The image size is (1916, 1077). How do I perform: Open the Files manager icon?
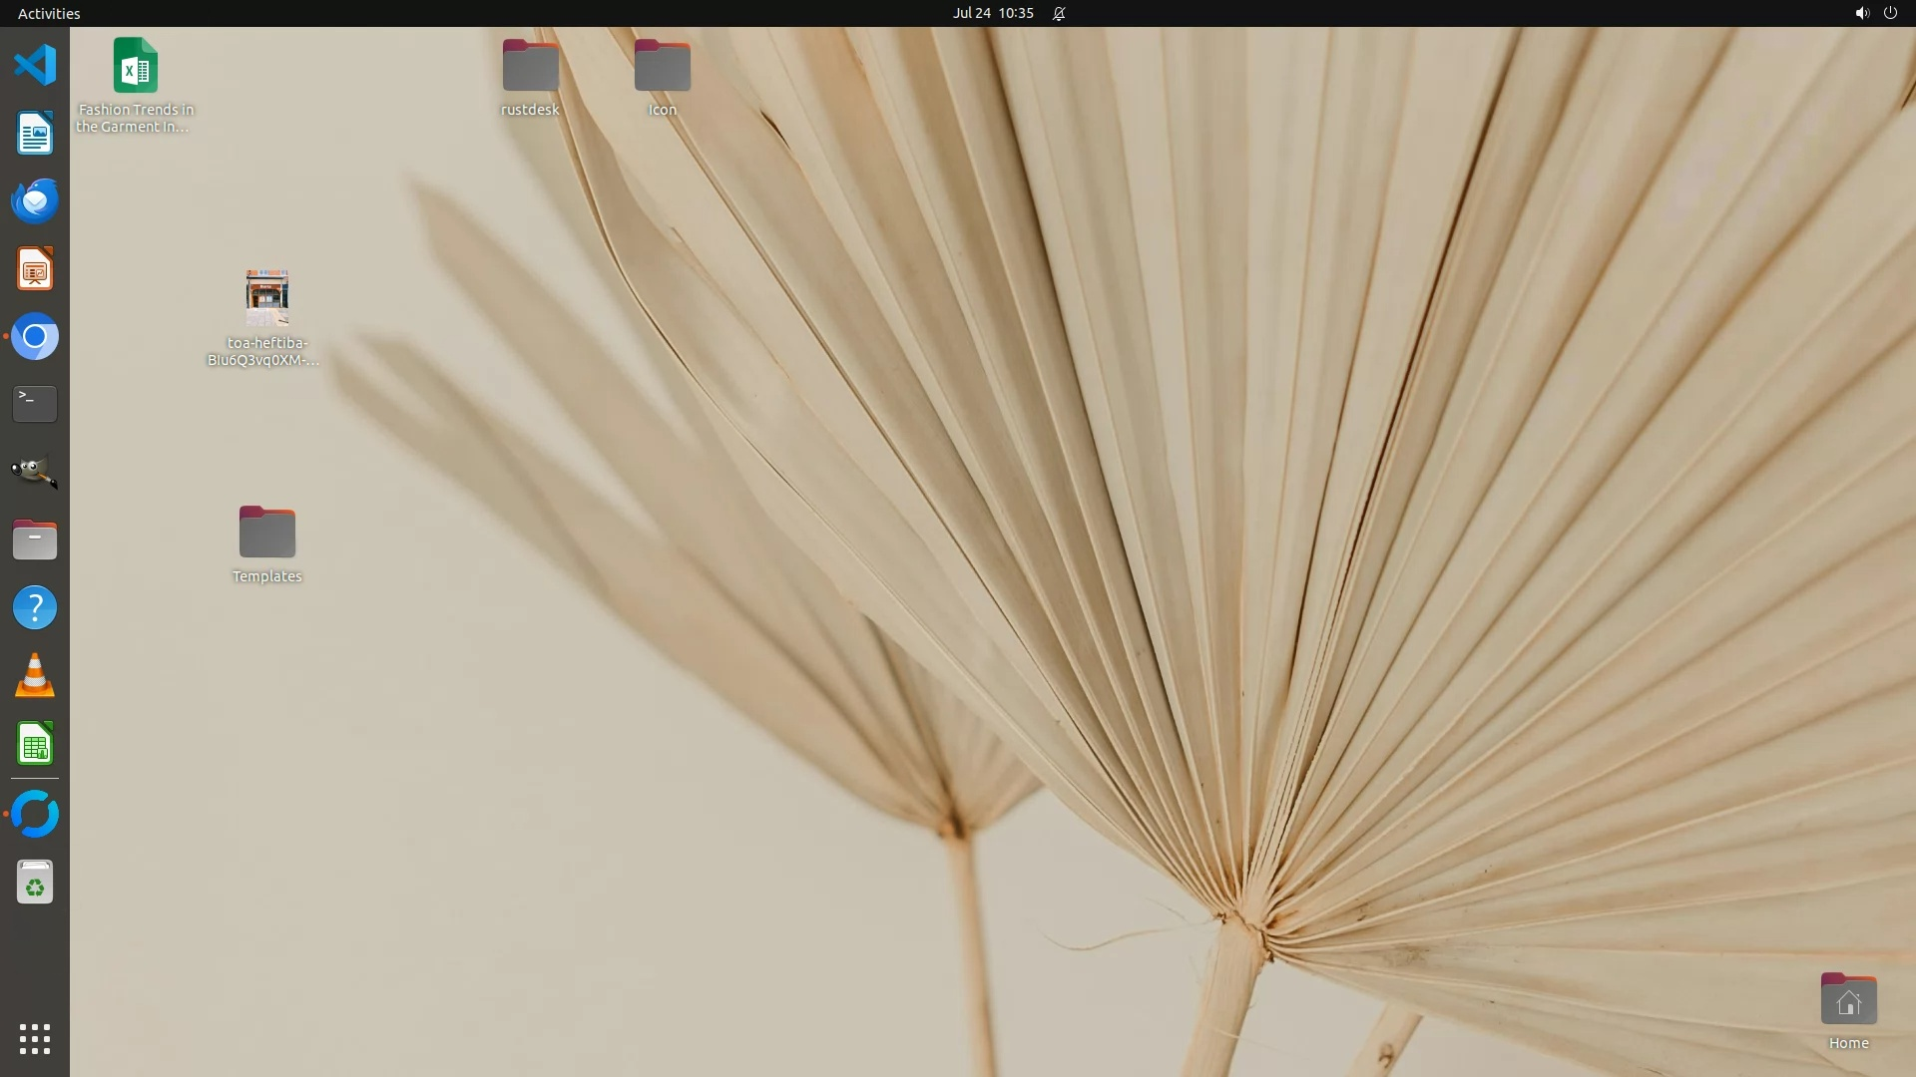(35, 539)
